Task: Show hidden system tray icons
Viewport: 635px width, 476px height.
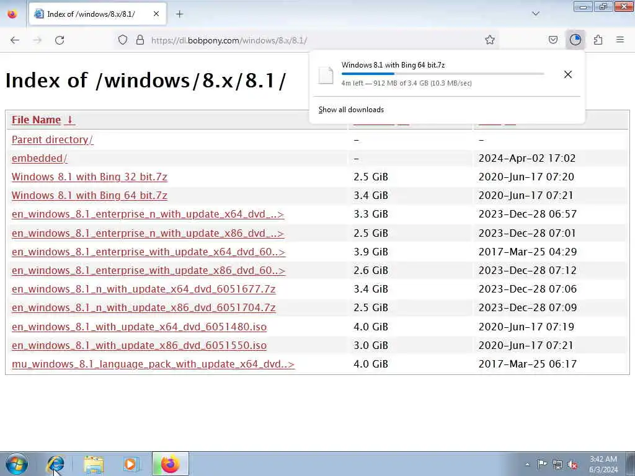Action: [527, 464]
